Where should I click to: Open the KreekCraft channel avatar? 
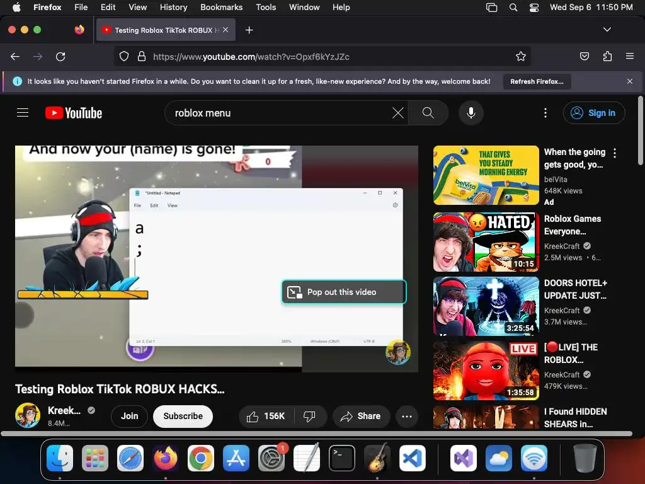point(28,415)
